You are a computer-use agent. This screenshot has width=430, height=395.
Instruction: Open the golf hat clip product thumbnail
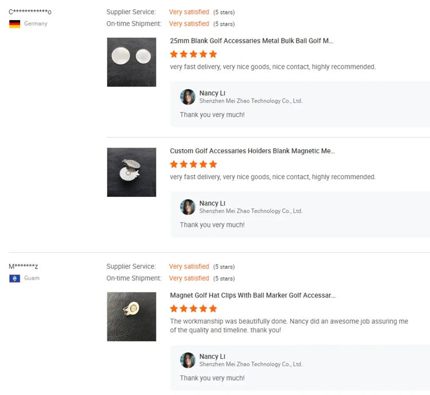[x=131, y=316]
